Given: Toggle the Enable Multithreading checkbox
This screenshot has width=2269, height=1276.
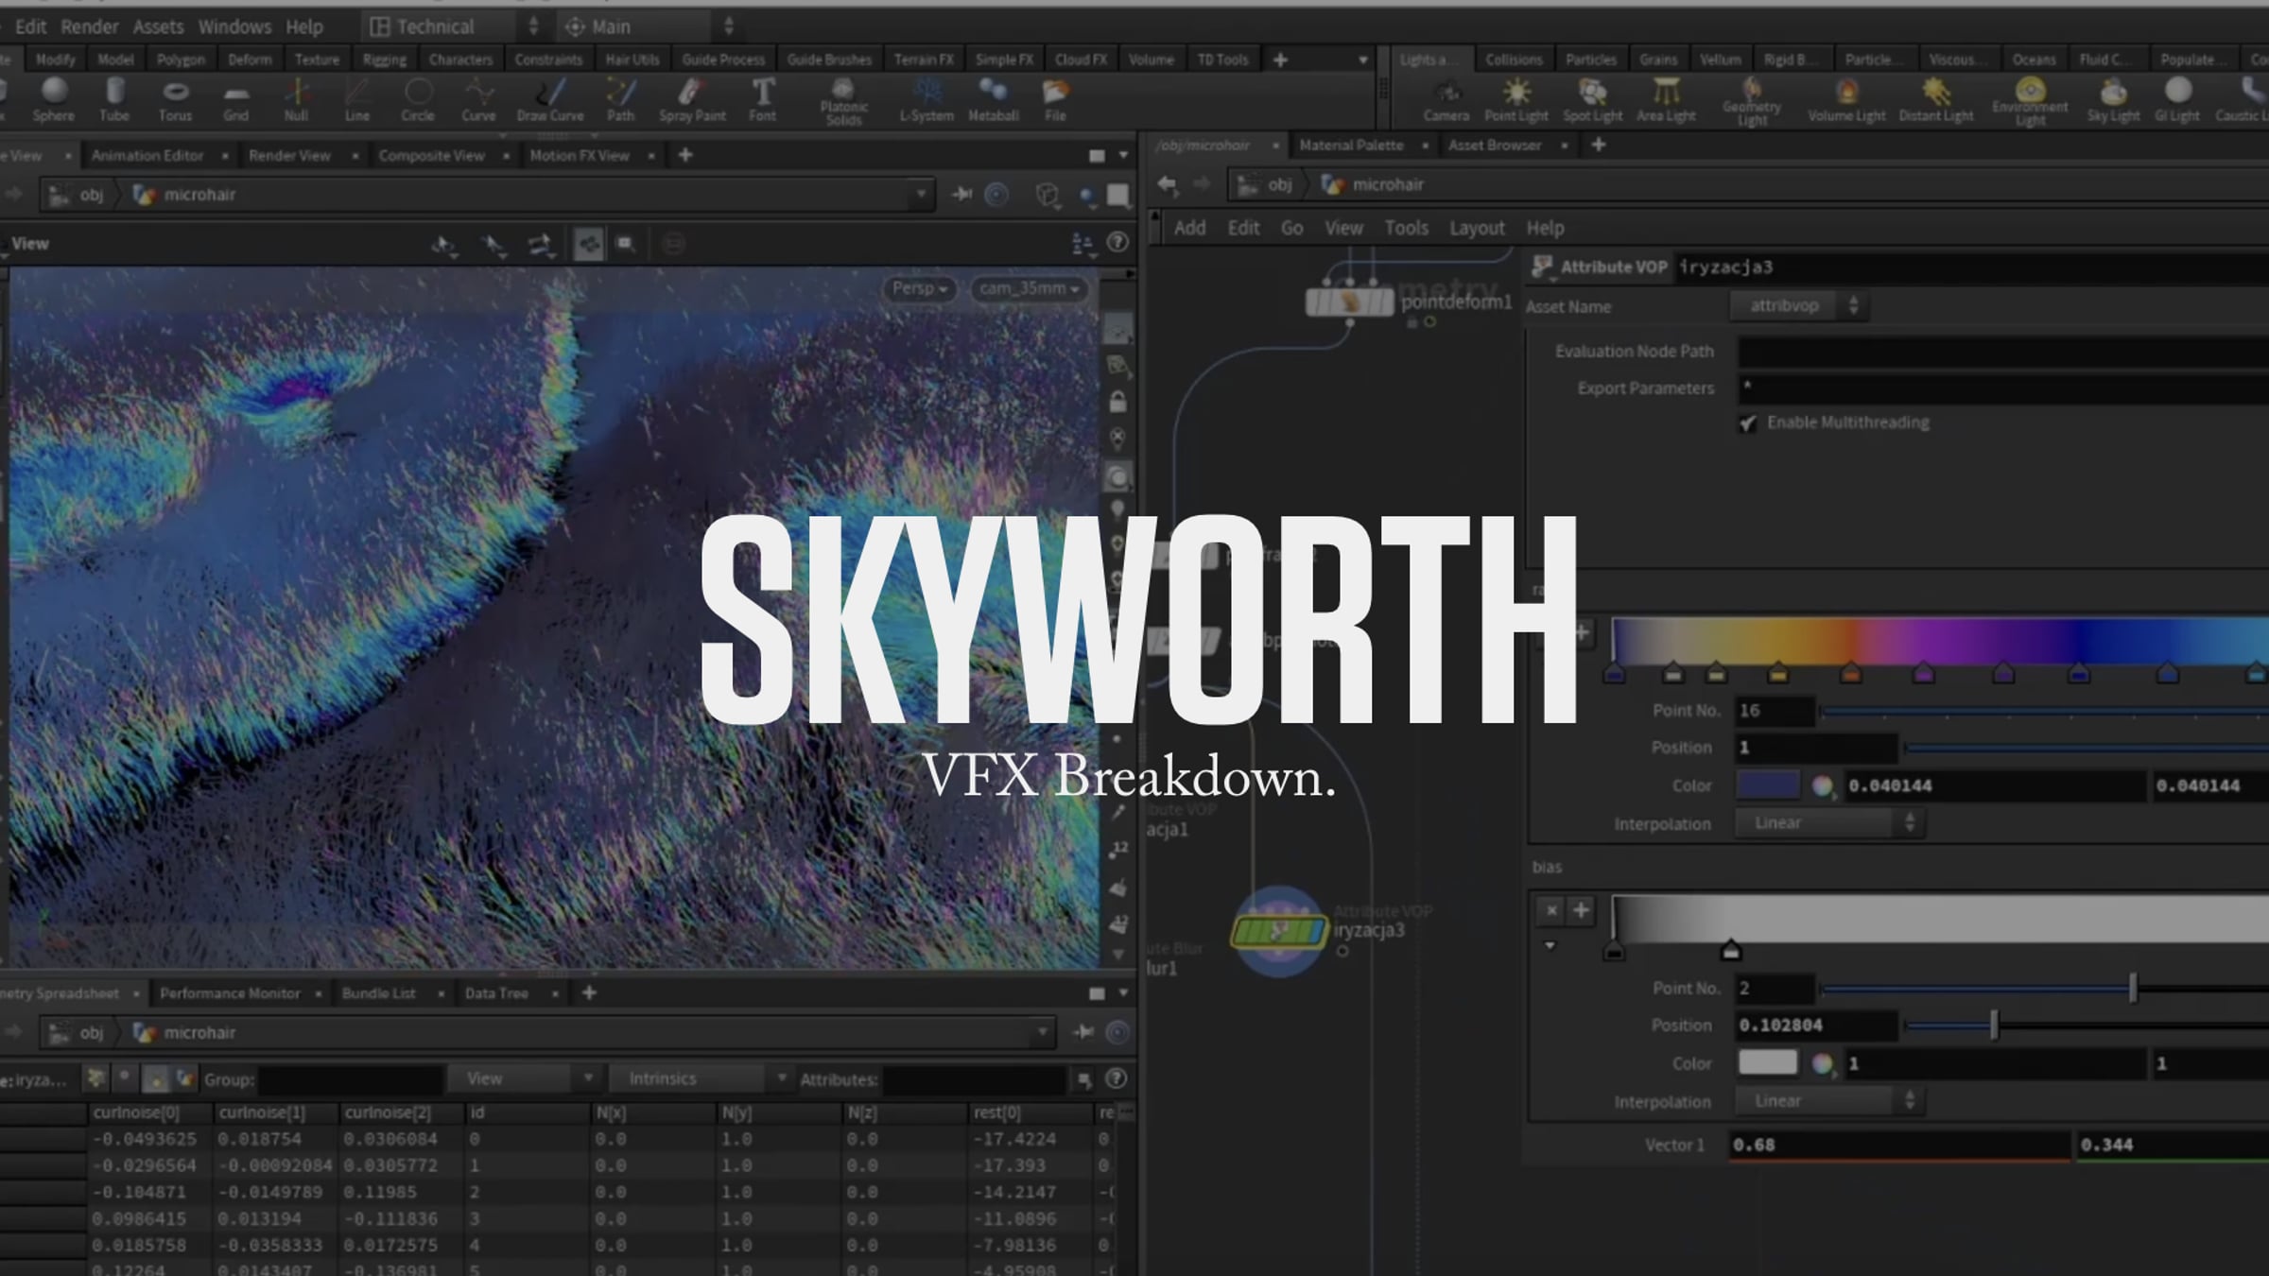Looking at the screenshot, I should coord(1747,422).
